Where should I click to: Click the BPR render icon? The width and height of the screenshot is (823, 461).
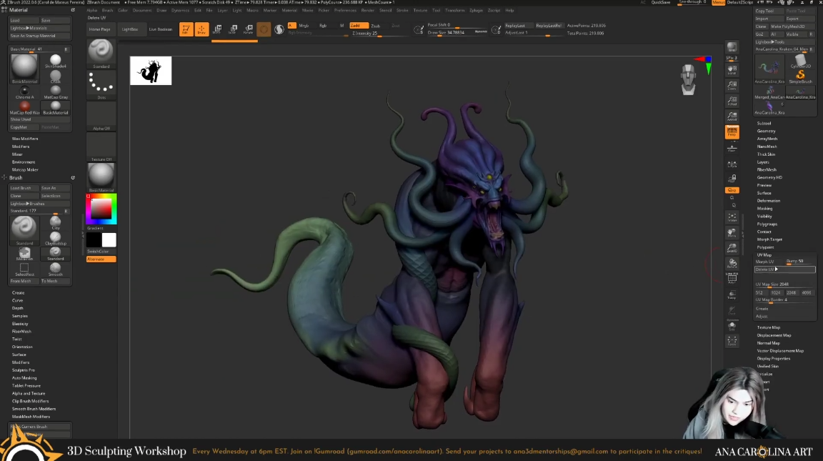click(x=732, y=48)
